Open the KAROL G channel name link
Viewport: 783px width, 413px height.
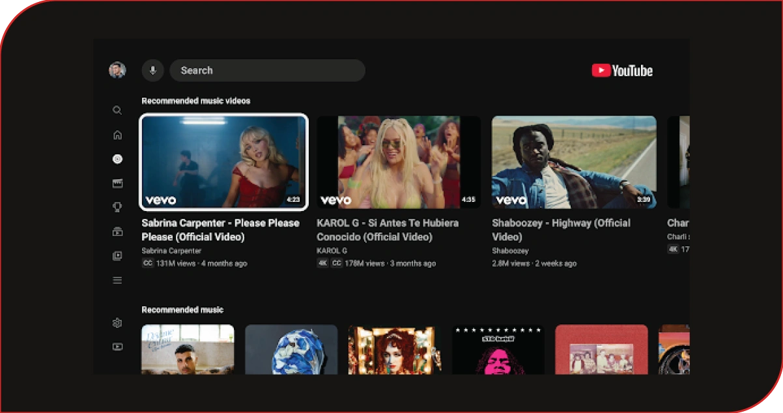click(332, 251)
